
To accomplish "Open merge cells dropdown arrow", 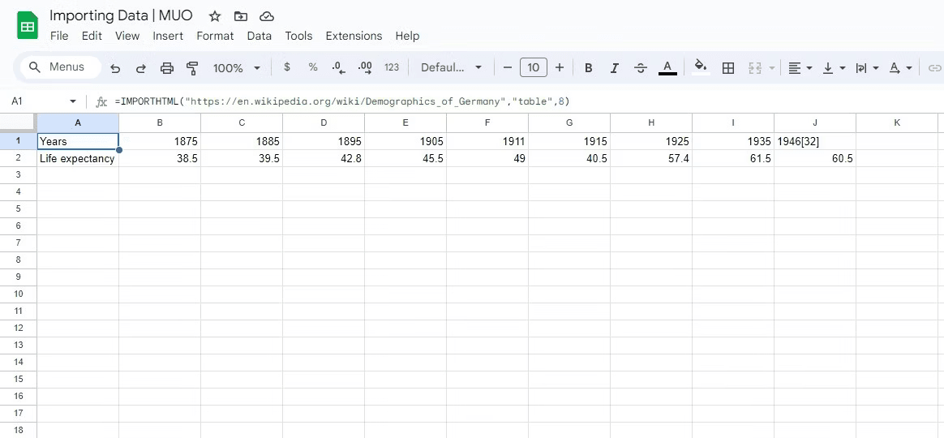I will [x=772, y=68].
